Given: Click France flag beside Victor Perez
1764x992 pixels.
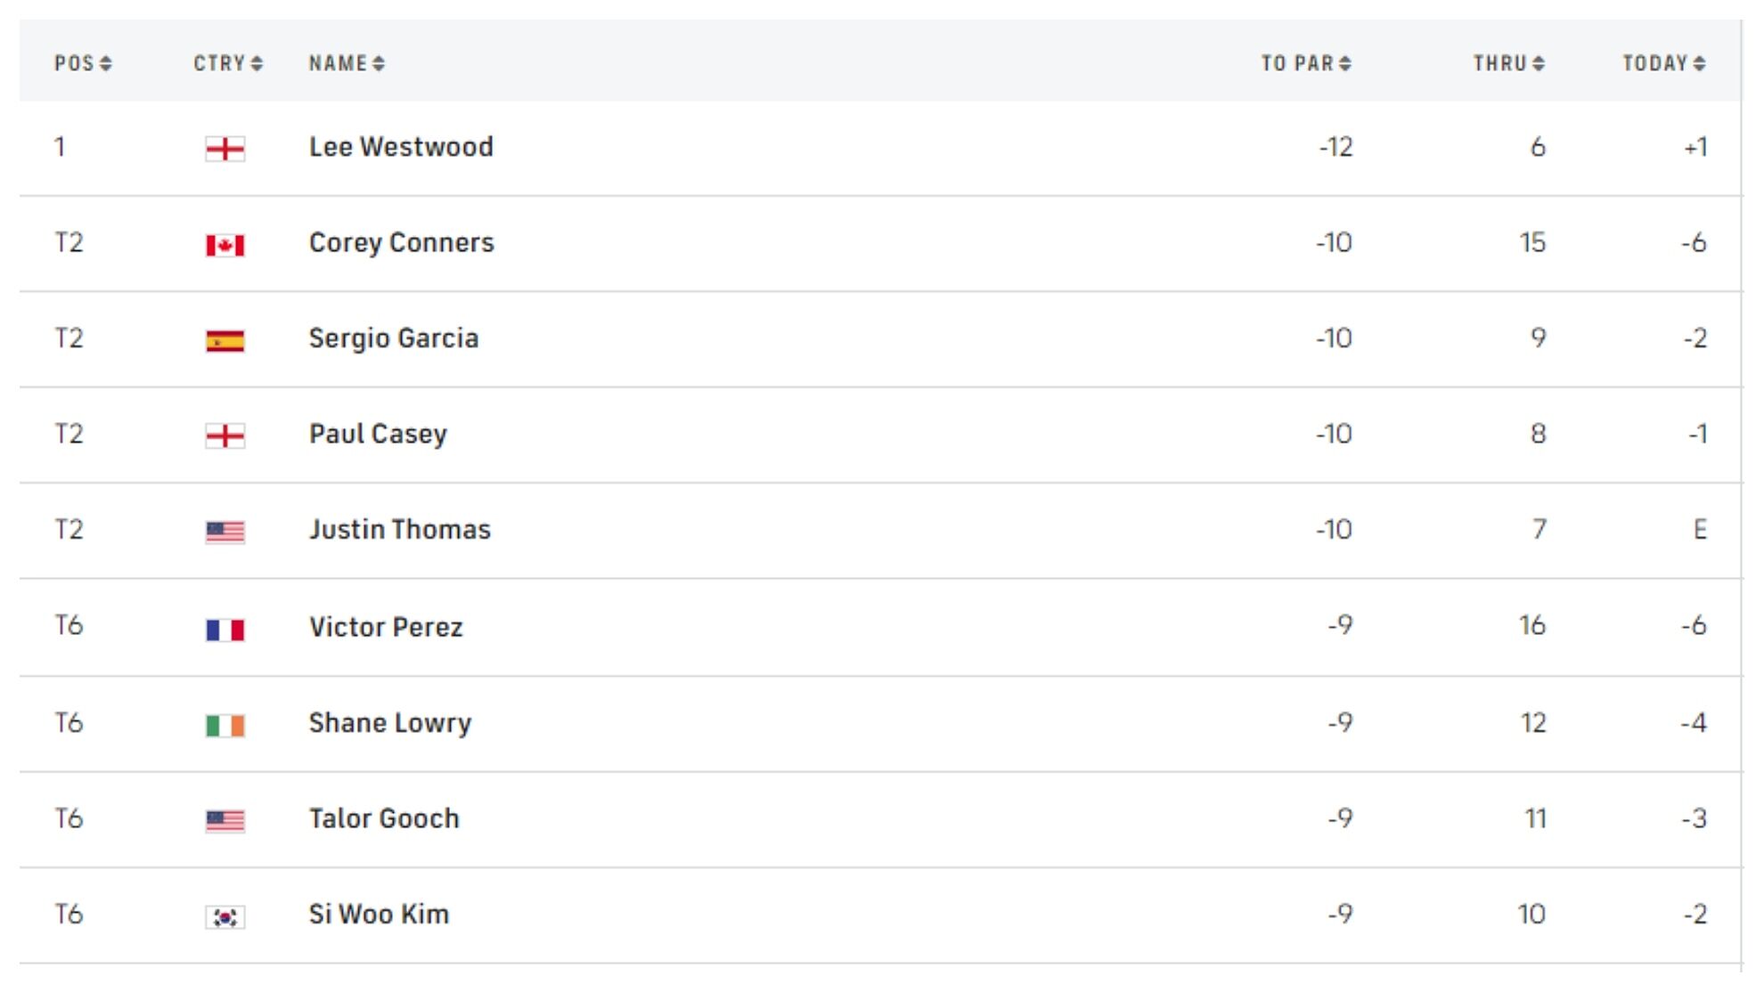Looking at the screenshot, I should pyautogui.click(x=225, y=630).
